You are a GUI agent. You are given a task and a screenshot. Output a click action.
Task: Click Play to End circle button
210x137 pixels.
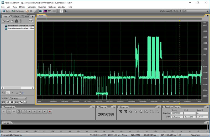(x=19, y=111)
